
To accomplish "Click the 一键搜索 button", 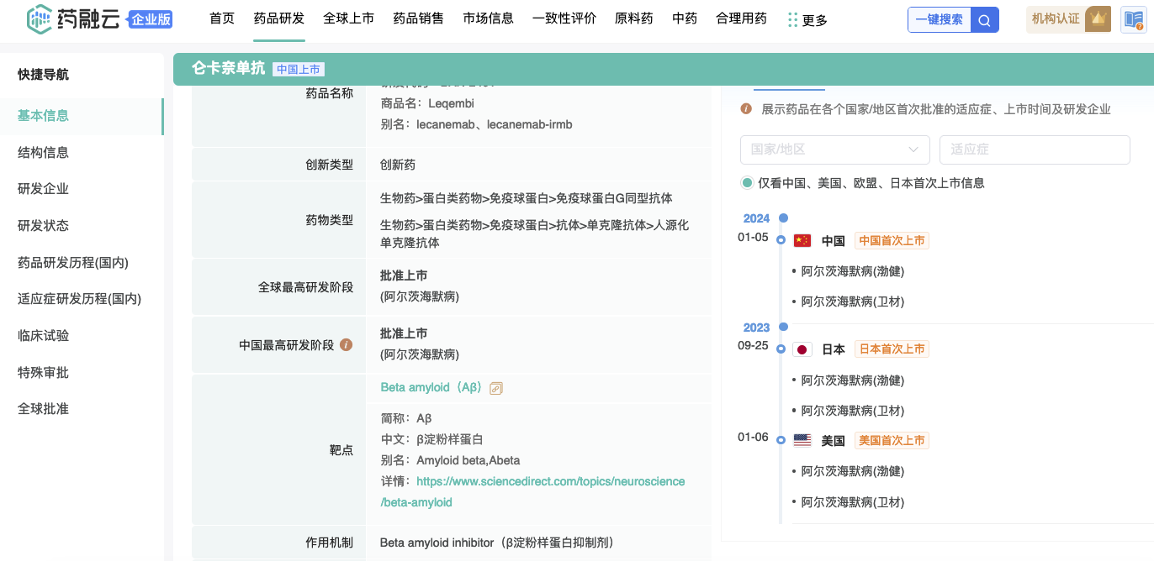I will pos(939,19).
